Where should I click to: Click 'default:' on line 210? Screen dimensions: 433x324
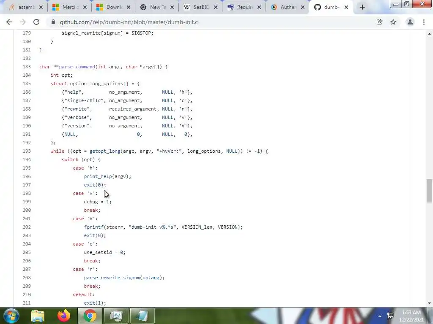click(84, 294)
